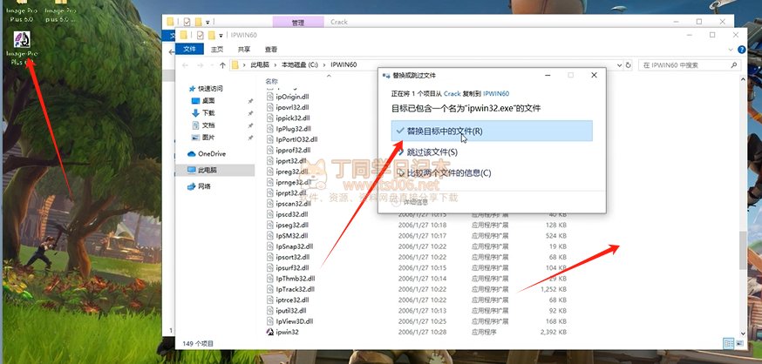Image resolution: width=762 pixels, height=364 pixels.
Task: Click the search magnifier icon
Action: click(x=734, y=65)
